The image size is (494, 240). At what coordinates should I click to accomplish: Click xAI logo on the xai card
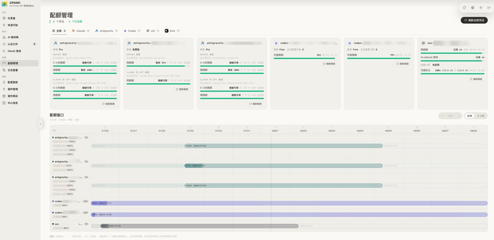(x=423, y=43)
